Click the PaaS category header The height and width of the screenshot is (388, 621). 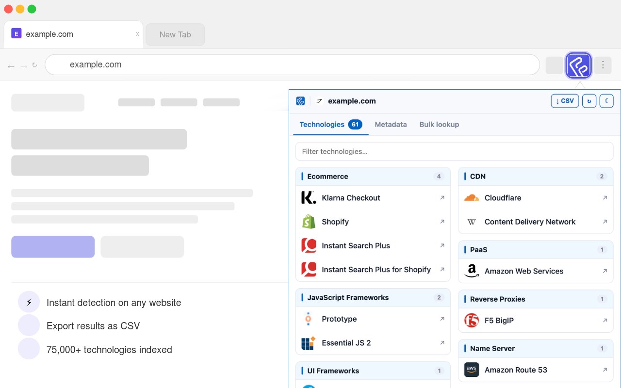pyautogui.click(x=536, y=250)
